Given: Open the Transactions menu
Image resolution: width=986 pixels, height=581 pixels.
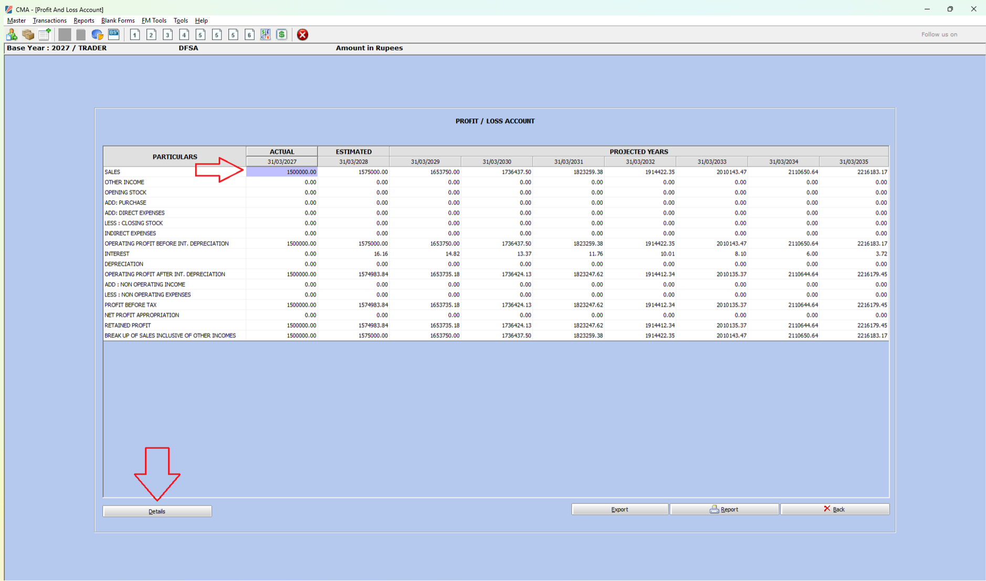Looking at the screenshot, I should pos(49,20).
